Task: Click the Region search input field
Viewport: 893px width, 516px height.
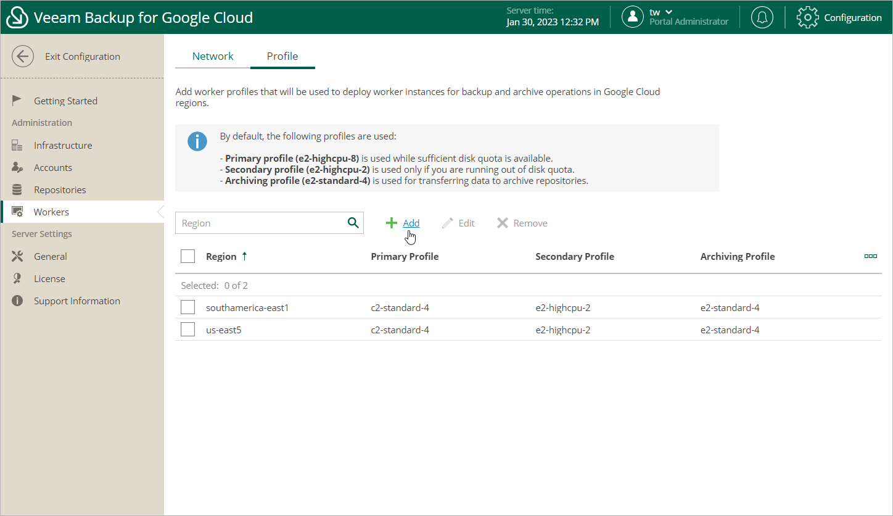Action: tap(261, 223)
